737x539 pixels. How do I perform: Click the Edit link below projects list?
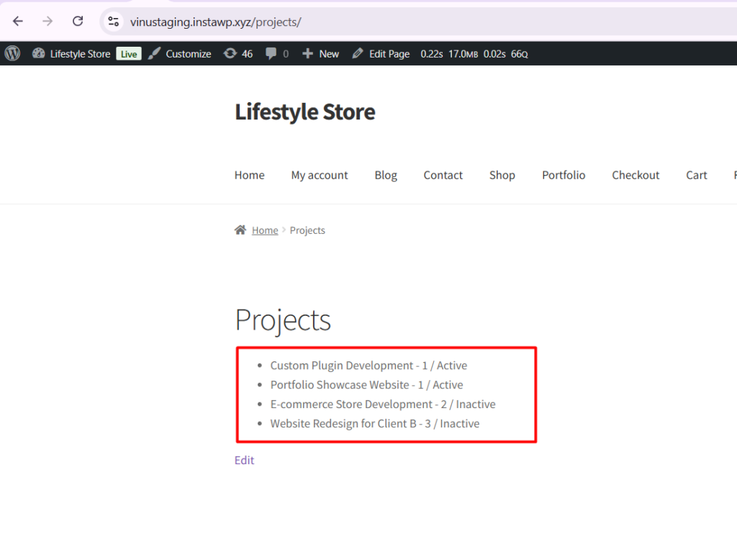pyautogui.click(x=244, y=461)
